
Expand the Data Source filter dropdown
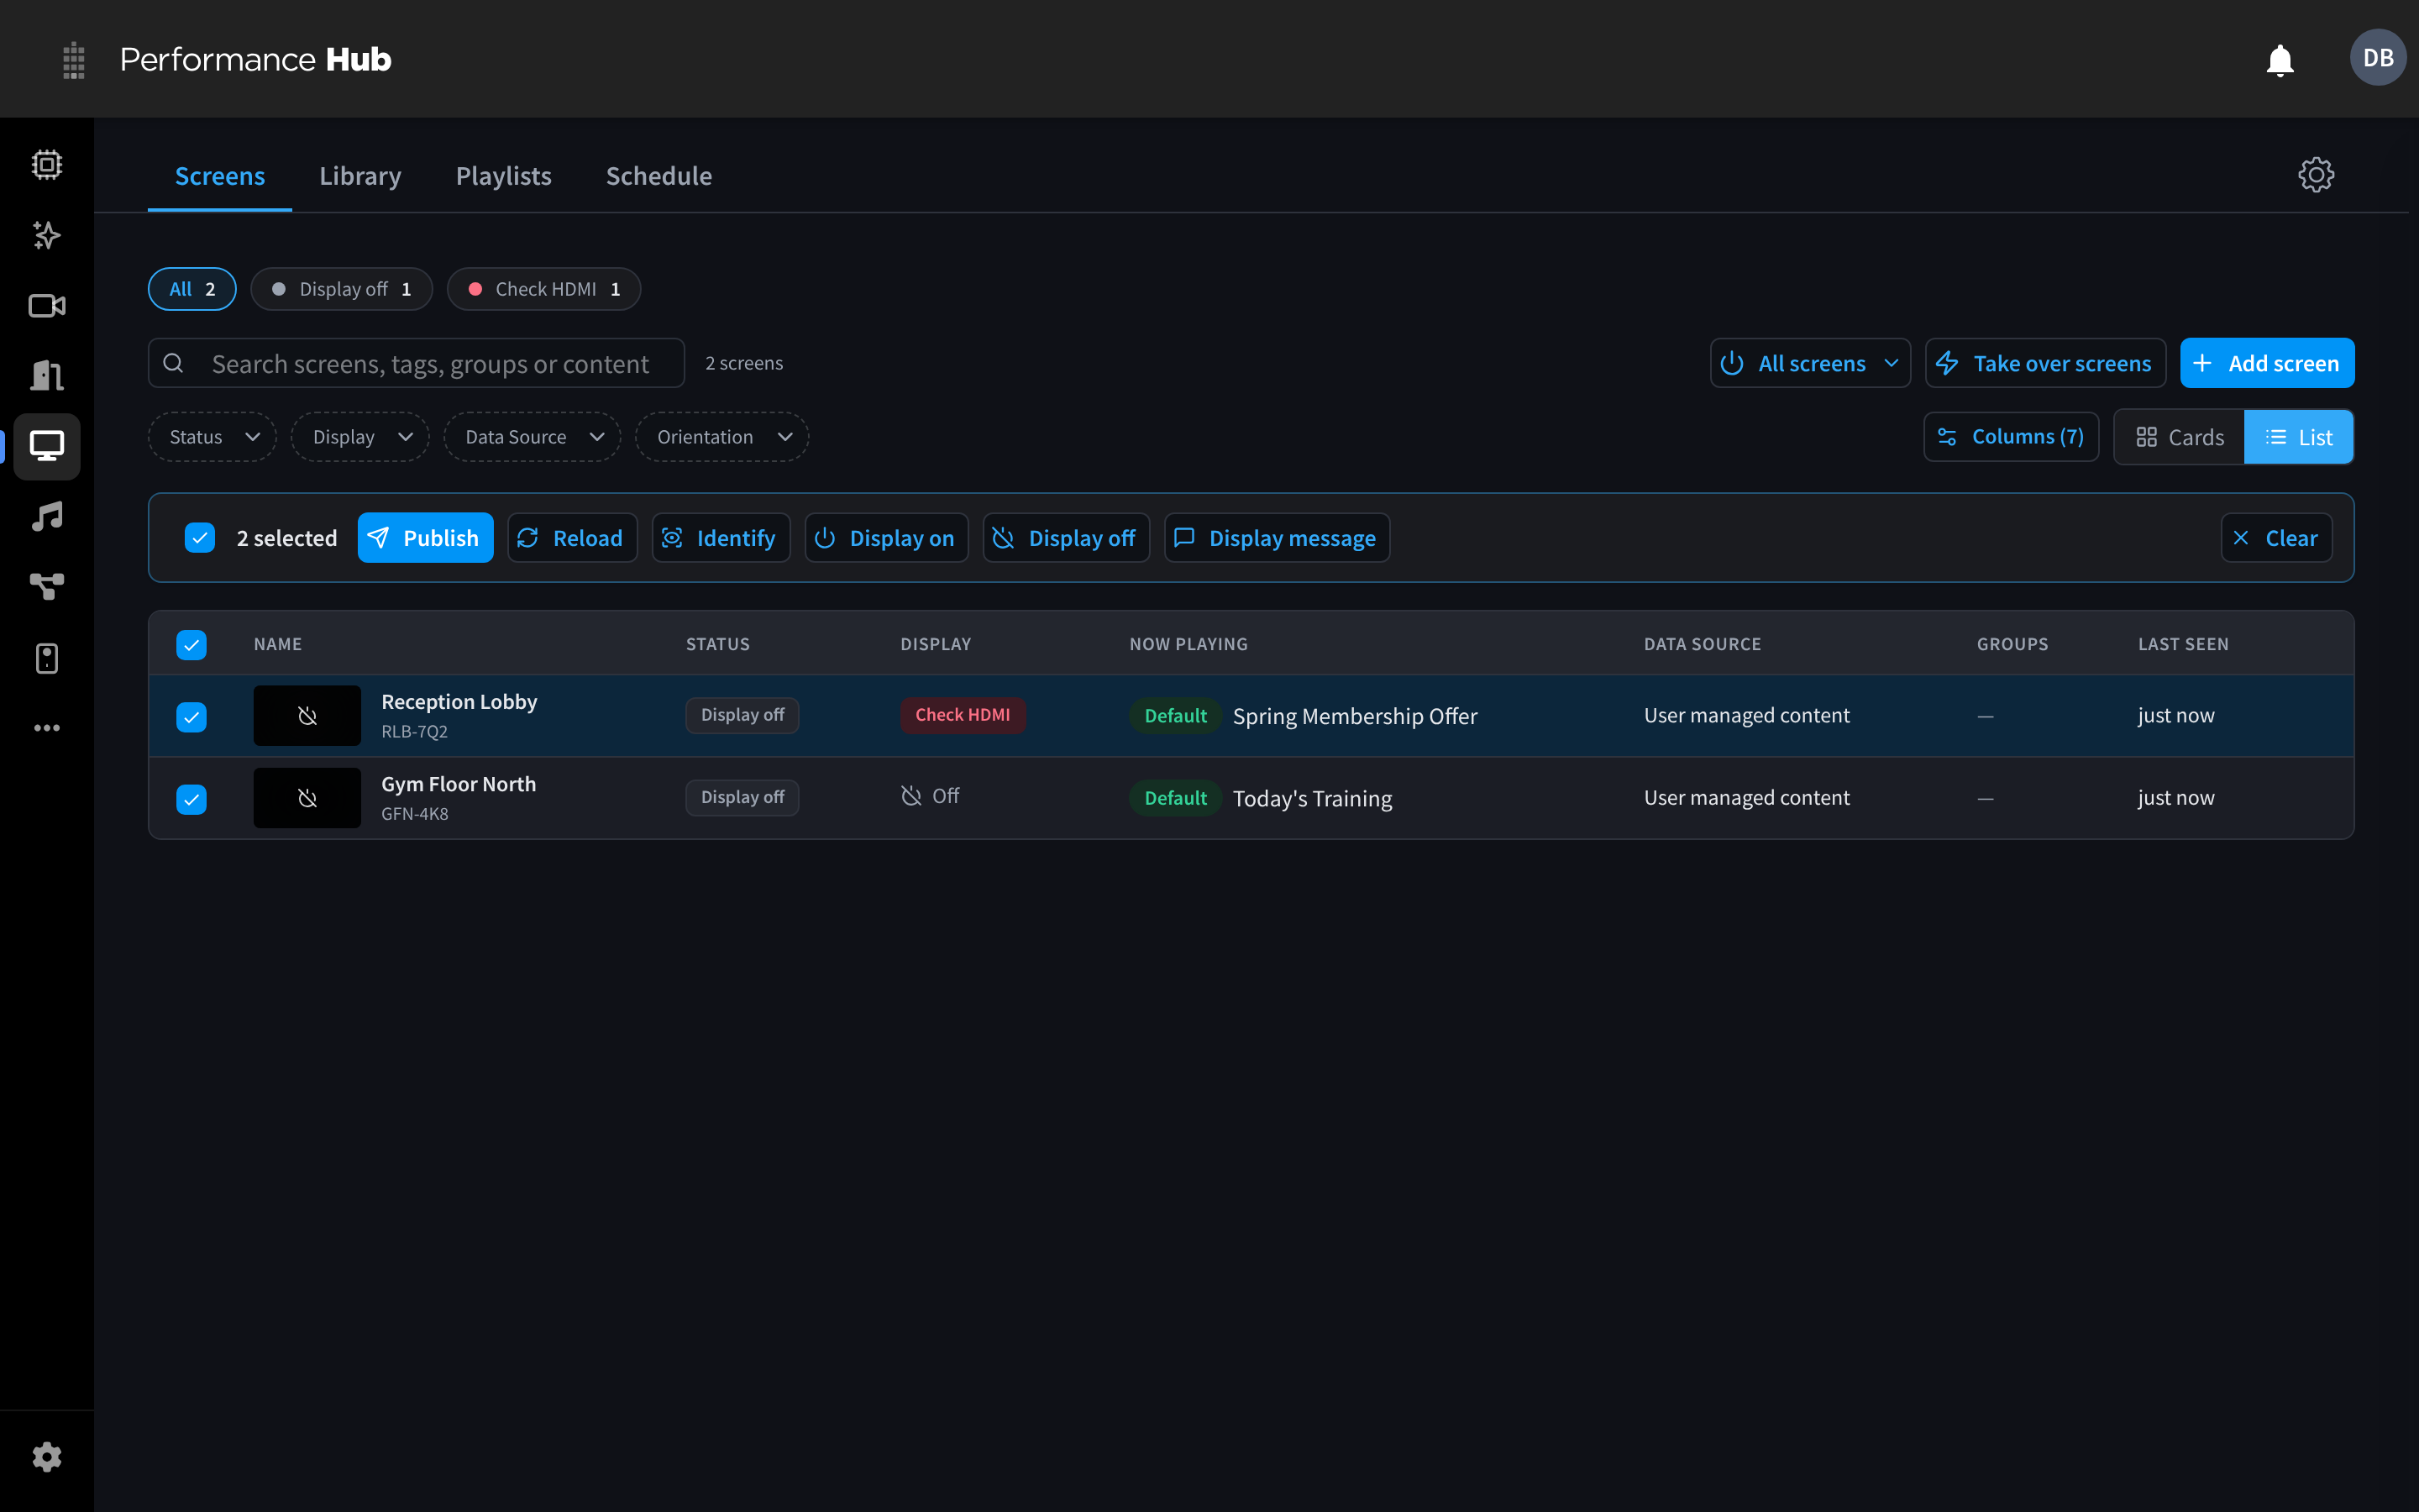tap(533, 437)
